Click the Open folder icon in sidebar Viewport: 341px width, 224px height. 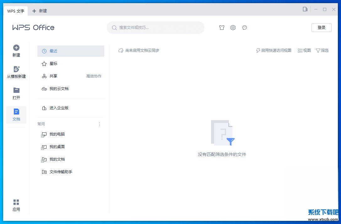pos(16,91)
